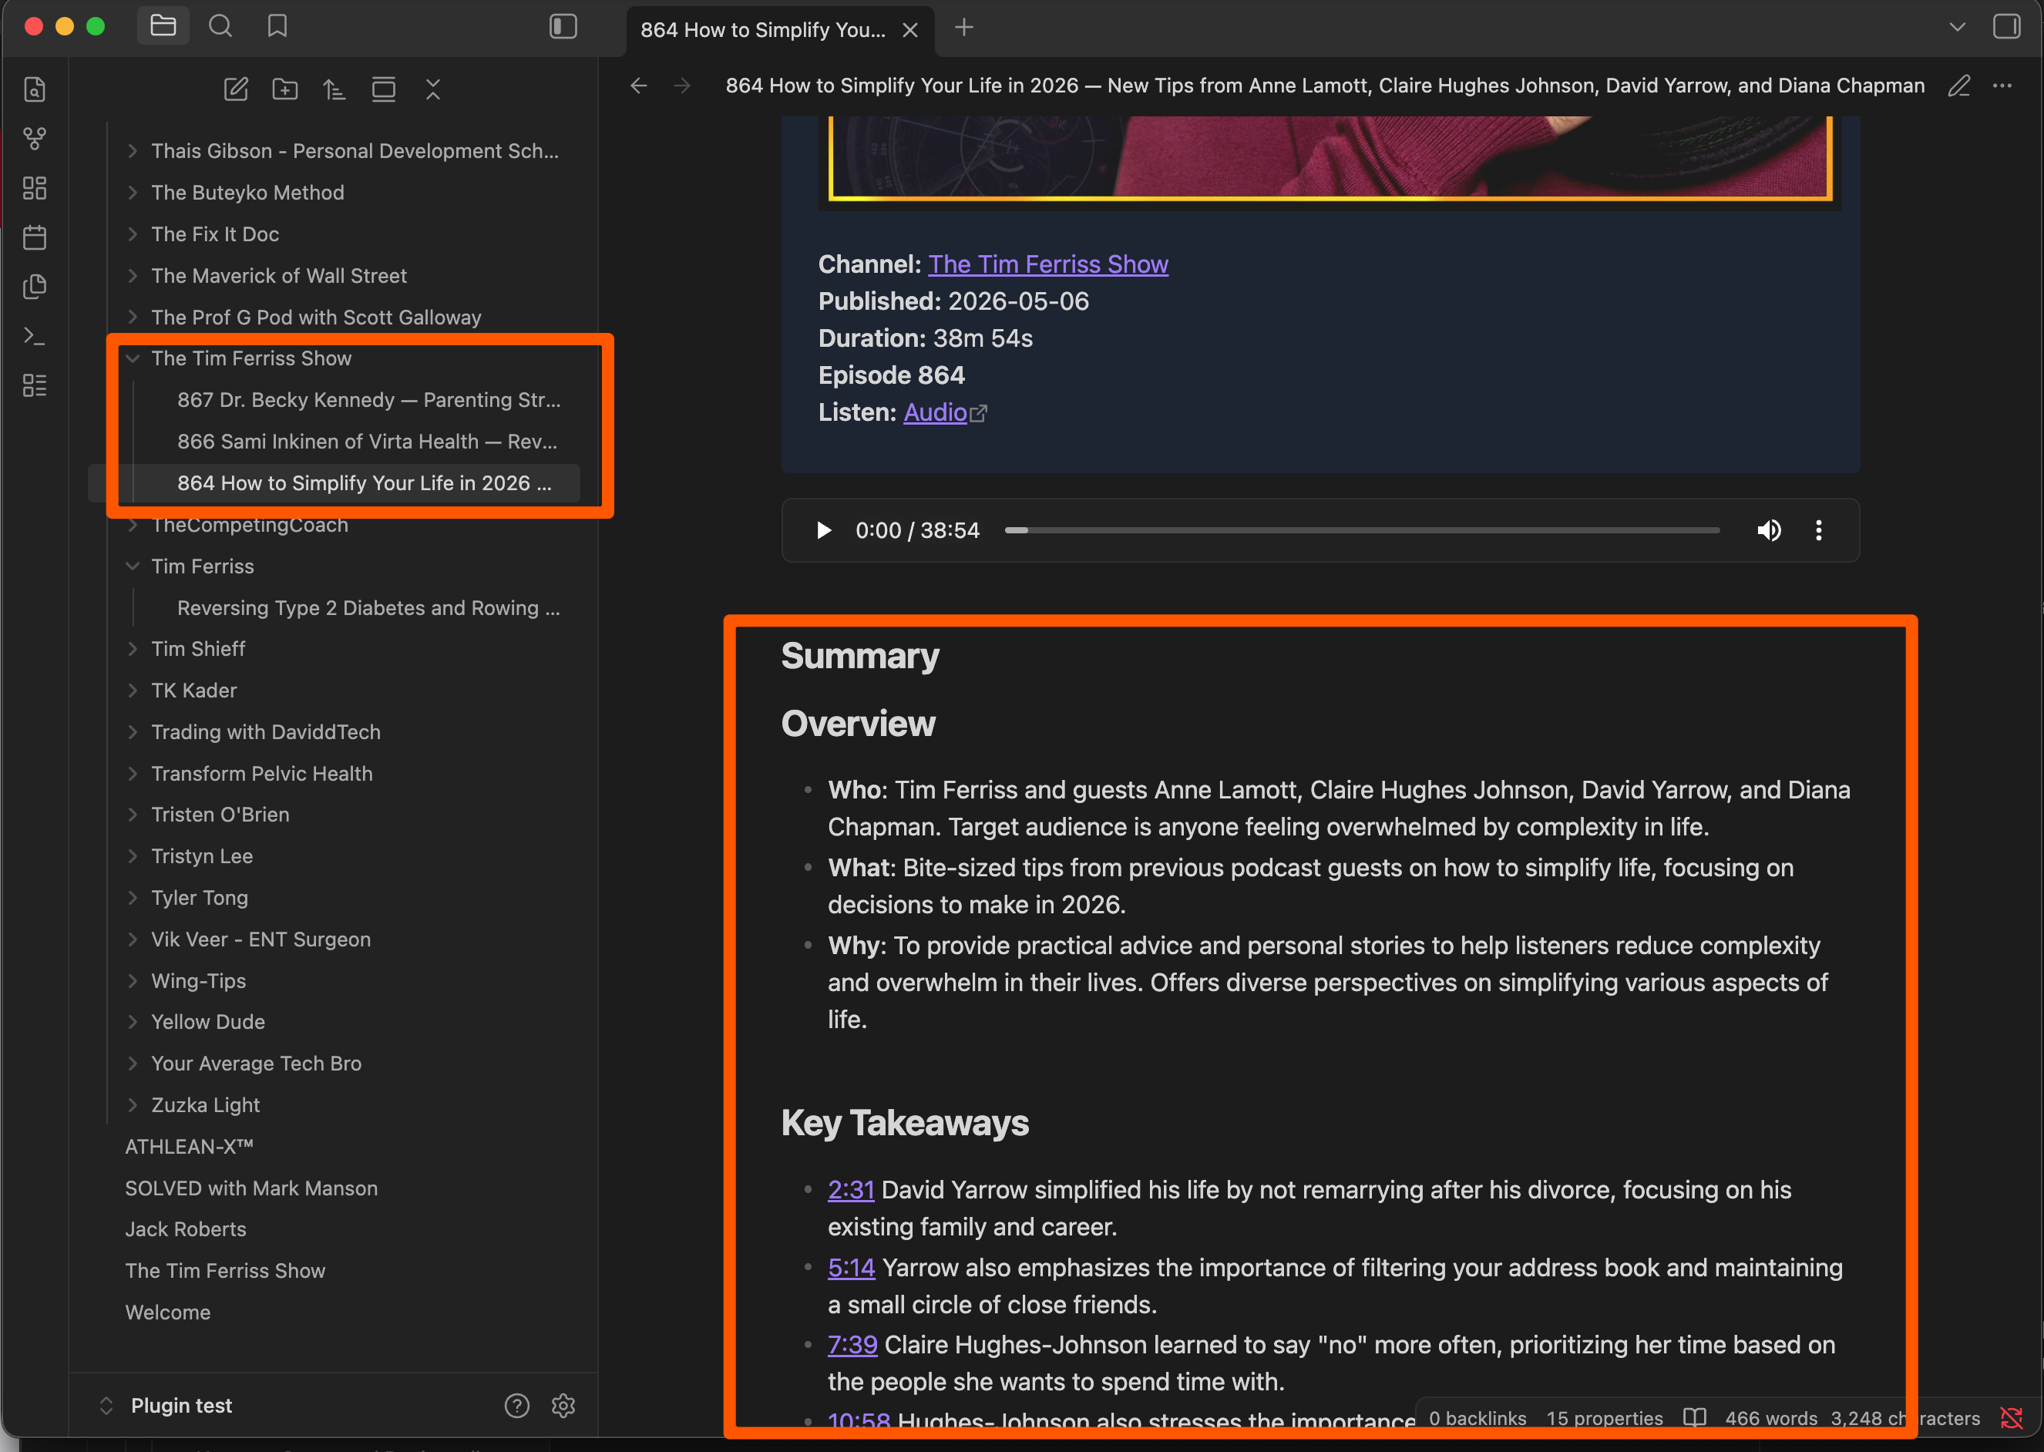This screenshot has height=1452, width=2044.
Task: Seek on the audio progress bar
Action: (x=1362, y=530)
